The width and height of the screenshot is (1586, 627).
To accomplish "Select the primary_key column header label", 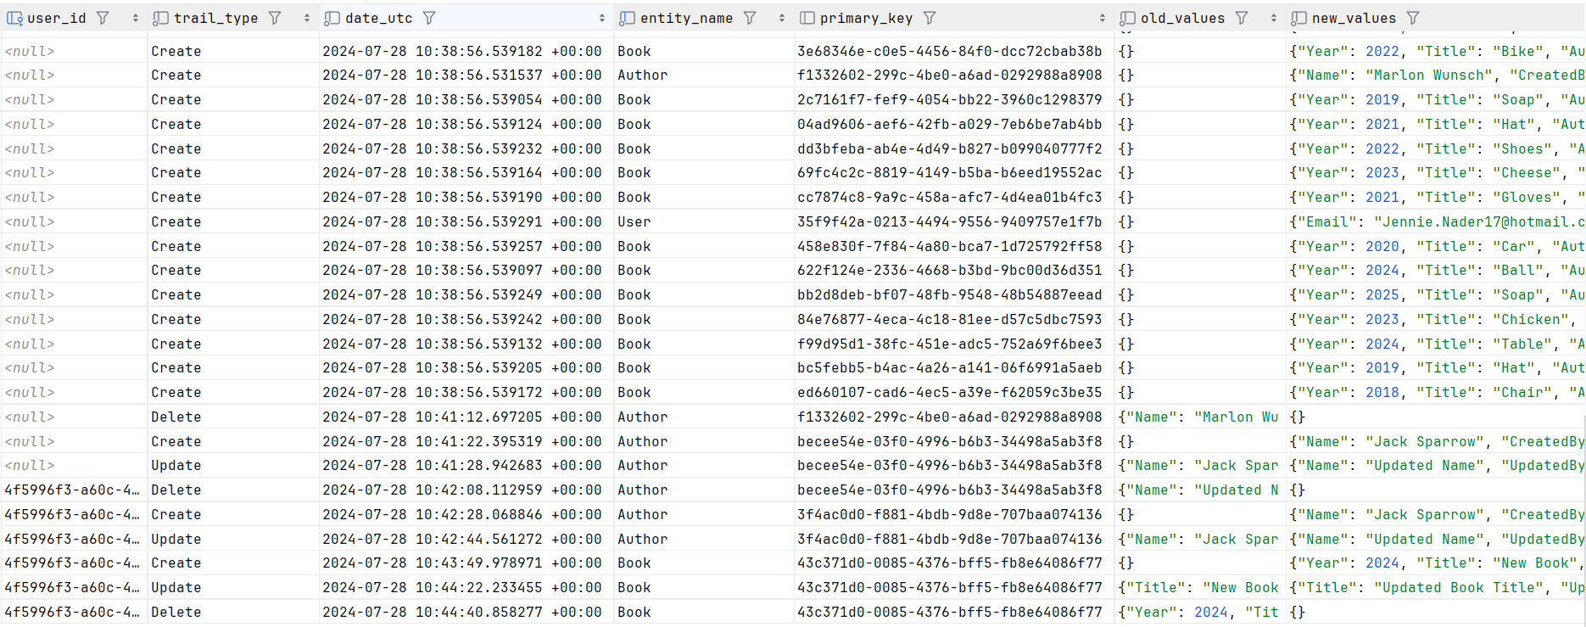I will [x=867, y=18].
